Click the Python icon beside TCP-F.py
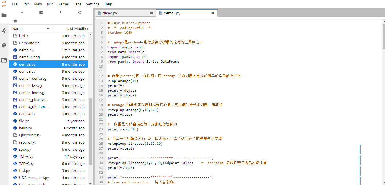385x185 pixels. 15,156
